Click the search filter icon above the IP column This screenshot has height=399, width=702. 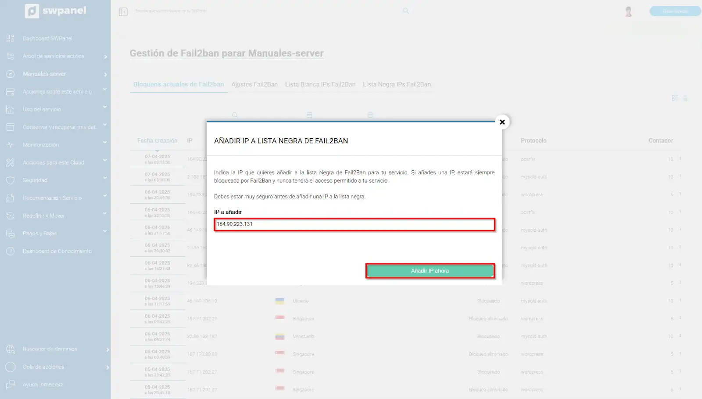(x=235, y=115)
